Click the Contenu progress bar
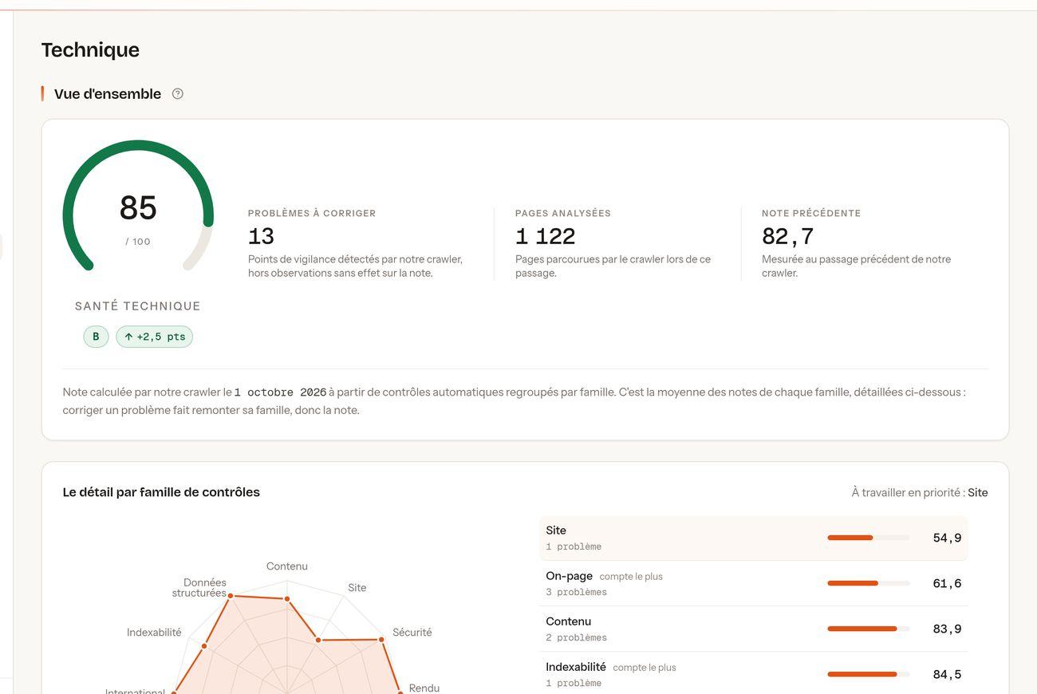The image size is (1037, 694). [x=868, y=629]
